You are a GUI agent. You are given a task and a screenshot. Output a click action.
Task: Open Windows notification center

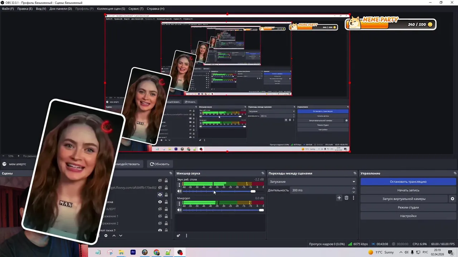pyautogui.click(x=450, y=252)
